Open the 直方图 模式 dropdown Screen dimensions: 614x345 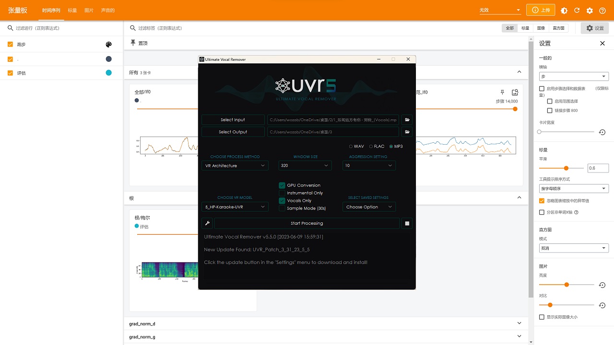click(574, 248)
